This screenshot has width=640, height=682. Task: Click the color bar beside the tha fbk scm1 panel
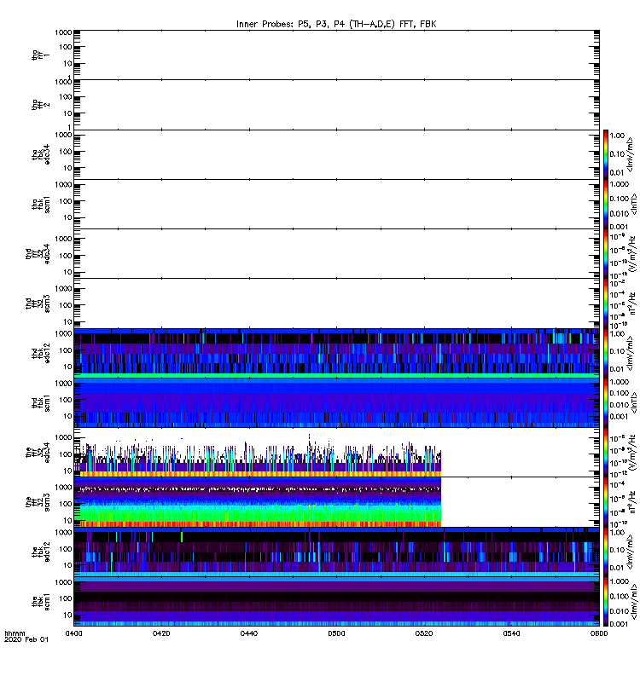[x=606, y=204]
